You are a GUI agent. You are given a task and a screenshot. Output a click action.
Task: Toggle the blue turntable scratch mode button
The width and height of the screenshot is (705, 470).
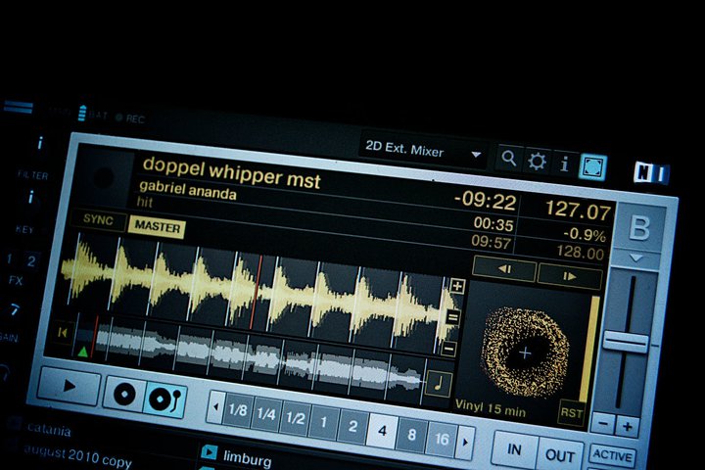coord(164,399)
